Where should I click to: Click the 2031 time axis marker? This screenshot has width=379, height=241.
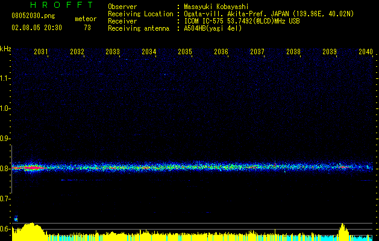pos(41,51)
